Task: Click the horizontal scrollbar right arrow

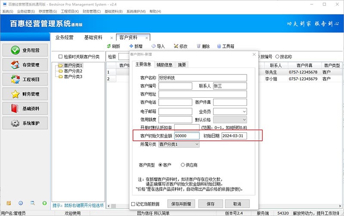Action: 340,206
